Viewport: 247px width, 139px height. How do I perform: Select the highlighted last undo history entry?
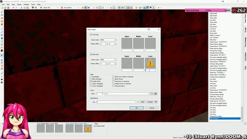click(225, 119)
